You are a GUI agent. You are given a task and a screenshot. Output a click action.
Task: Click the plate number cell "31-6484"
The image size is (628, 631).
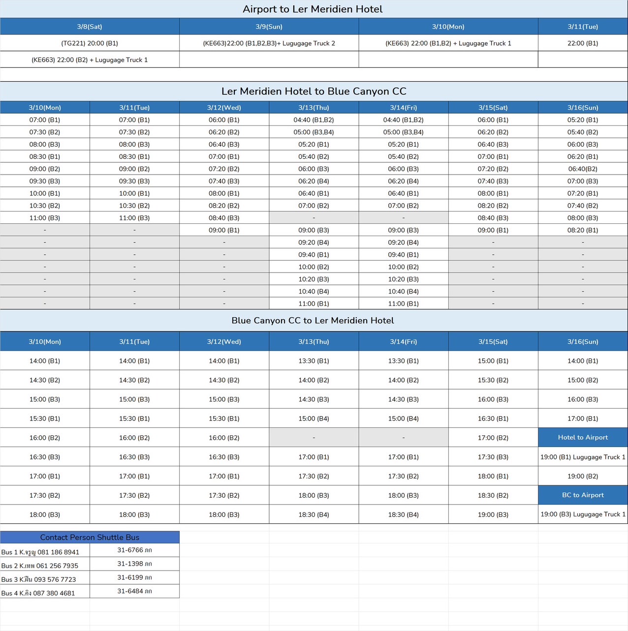[x=134, y=591]
